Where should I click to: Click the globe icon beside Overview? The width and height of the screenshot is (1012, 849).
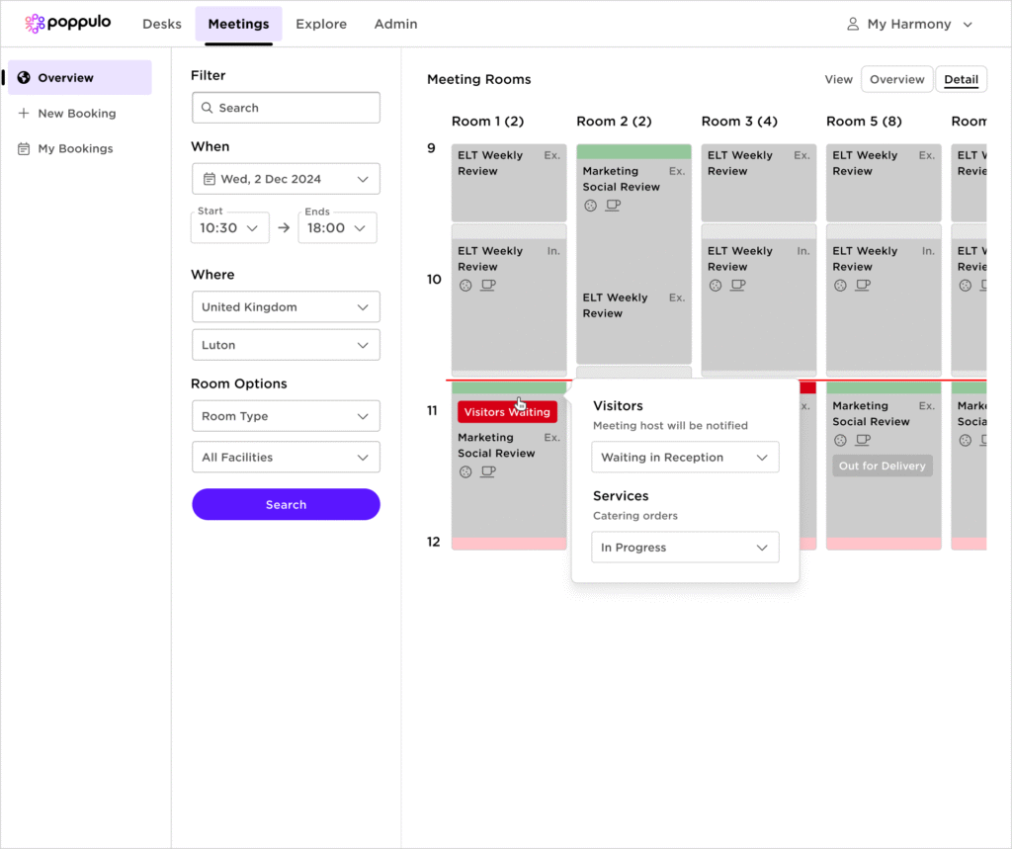tap(24, 78)
